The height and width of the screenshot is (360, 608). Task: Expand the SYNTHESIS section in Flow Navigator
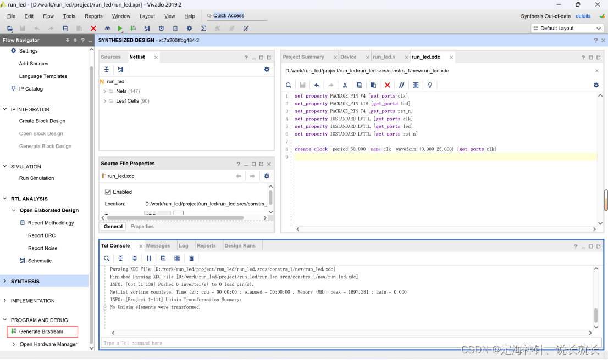(x=4, y=282)
